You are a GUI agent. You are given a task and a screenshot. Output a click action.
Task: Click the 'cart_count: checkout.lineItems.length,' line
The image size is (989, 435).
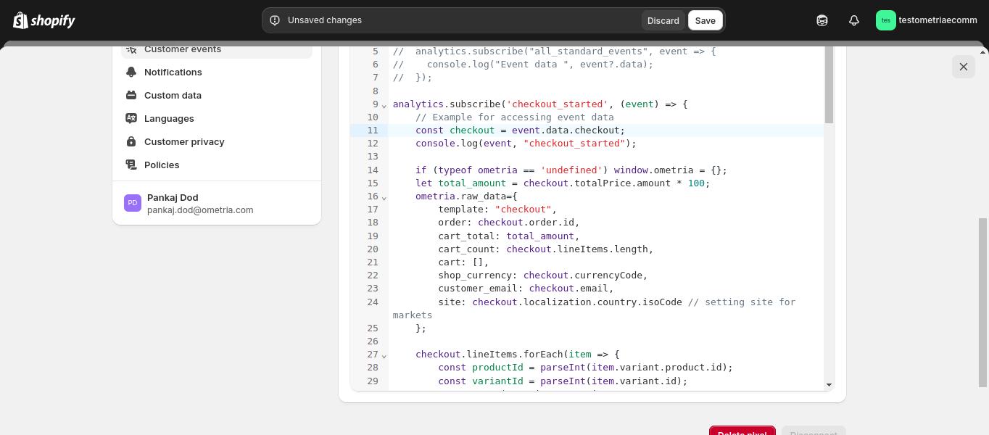[546, 249]
